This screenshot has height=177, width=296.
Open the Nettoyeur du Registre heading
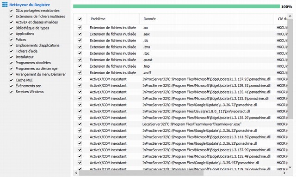click(x=30, y=5)
